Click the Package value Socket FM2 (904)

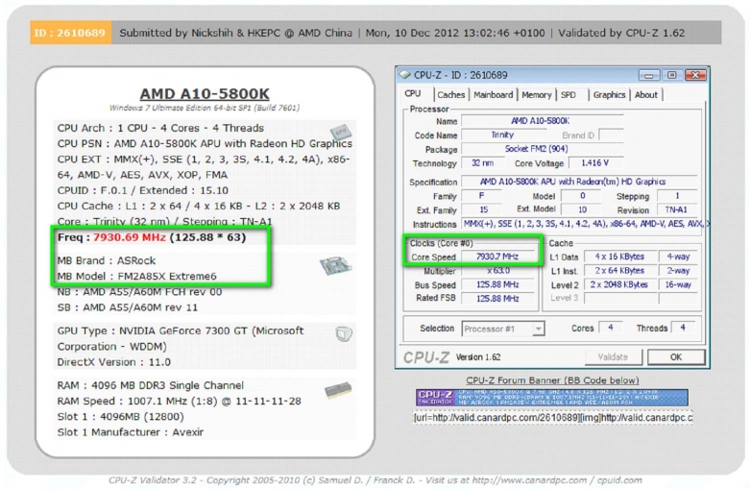(542, 149)
